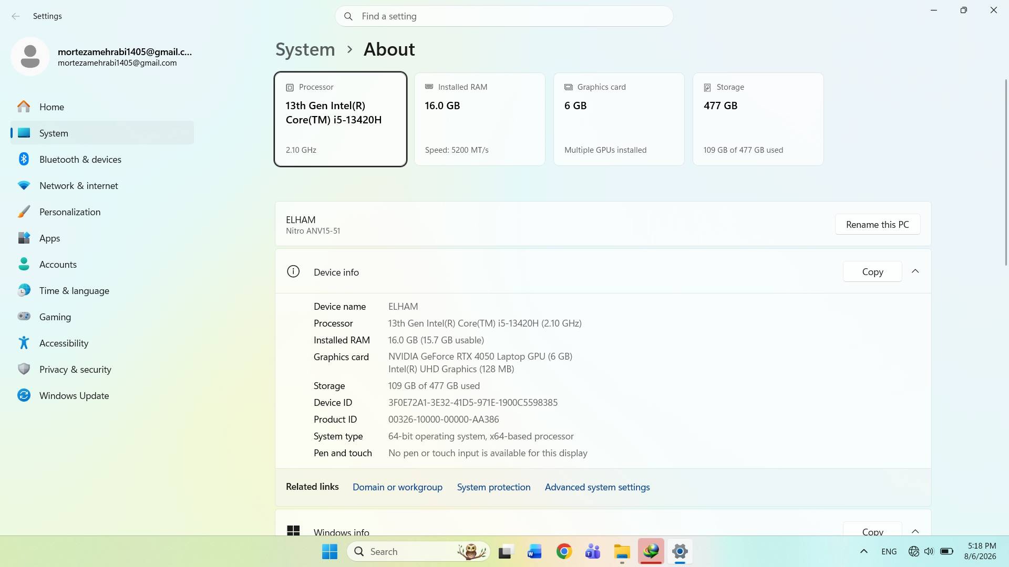The image size is (1009, 567).
Task: Open Privacy & security settings
Action: coord(102,369)
